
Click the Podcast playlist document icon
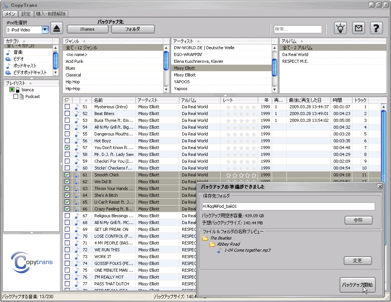click(22, 97)
